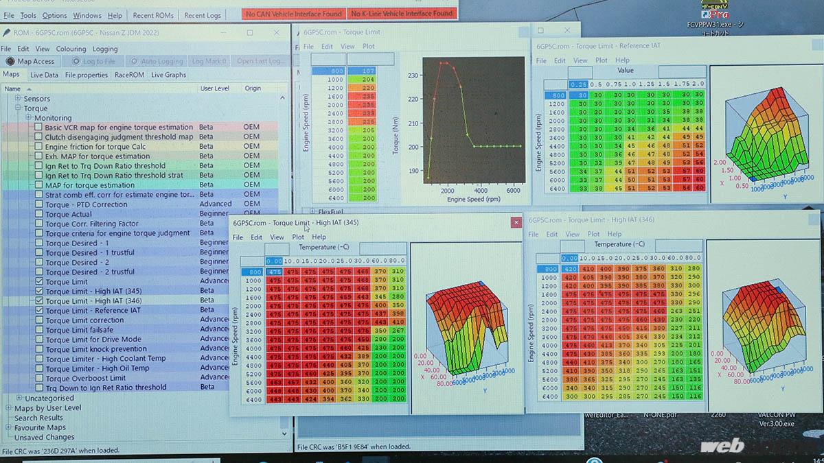Image resolution: width=824 pixels, height=463 pixels.
Task: Click the 3D surface plot in High IAT (345)
Action: coord(465,328)
